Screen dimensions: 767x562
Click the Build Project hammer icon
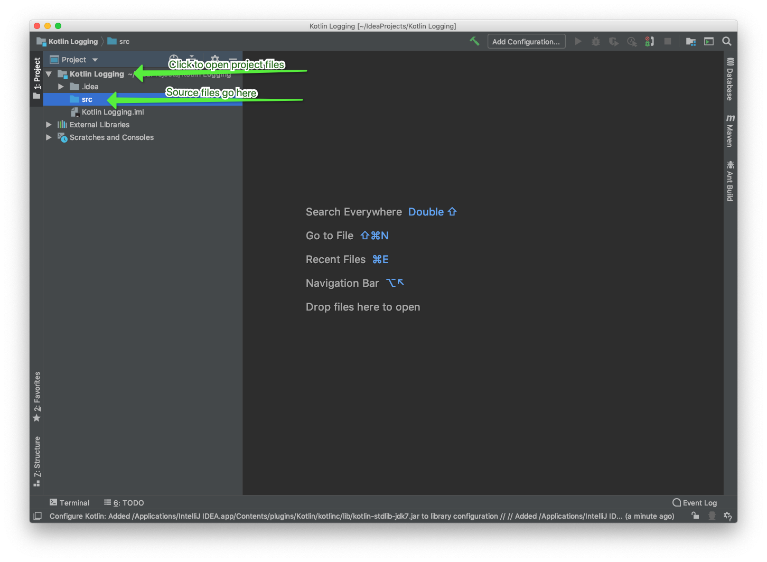coord(474,41)
